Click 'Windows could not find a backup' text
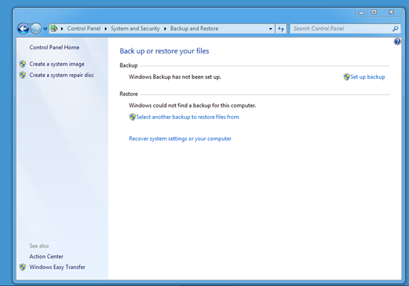 [192, 105]
